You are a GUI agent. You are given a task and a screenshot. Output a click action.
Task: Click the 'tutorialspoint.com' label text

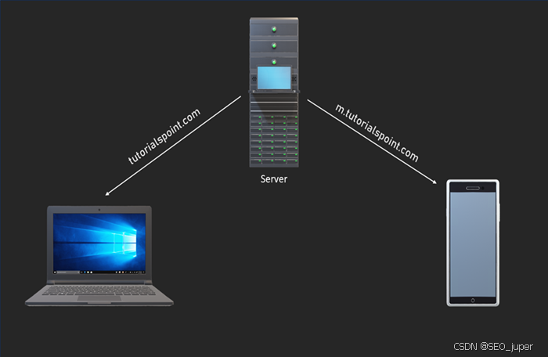(x=164, y=136)
